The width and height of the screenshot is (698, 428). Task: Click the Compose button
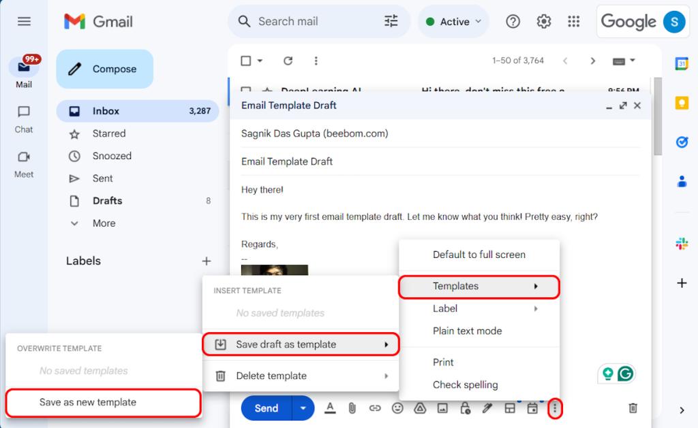point(104,69)
